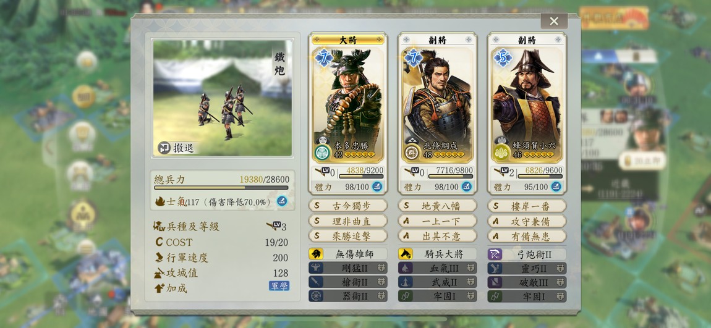Viewport: 711px width, 328px height.
Task: Click stamina icon under 蜂須賀小六 card
Action: tap(556, 187)
